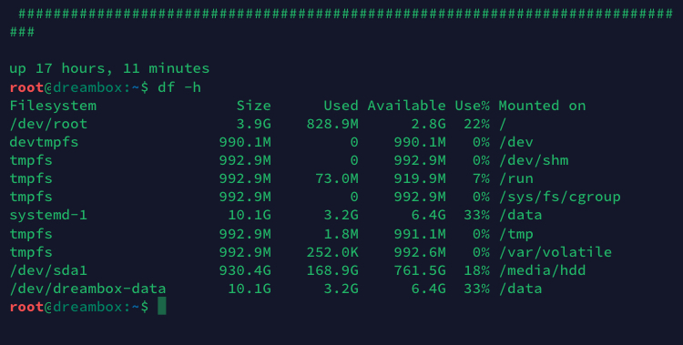Click the '/dev/sda1' filesystem entry
Screen dimensions: 683x345
click(x=48, y=270)
